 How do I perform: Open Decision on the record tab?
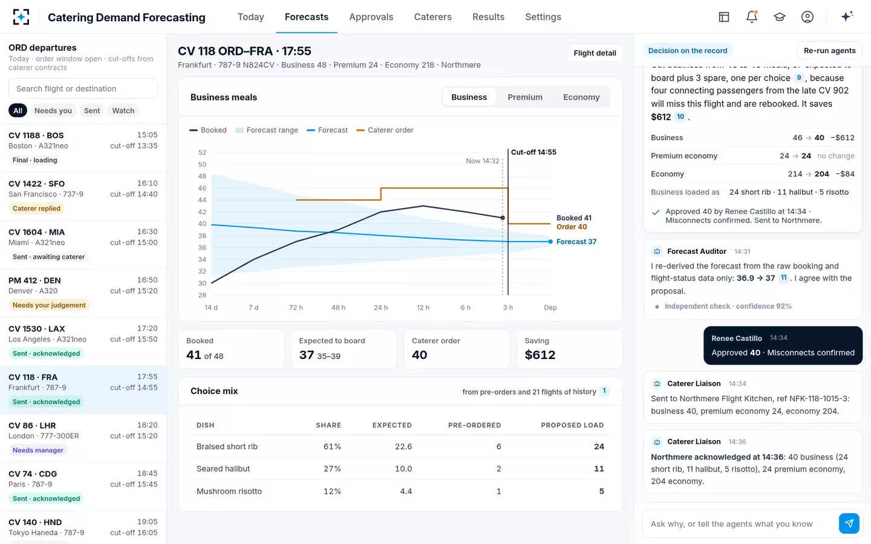(x=688, y=51)
